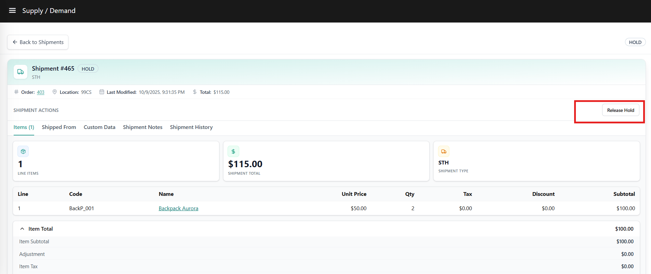Viewport: 651px width, 274px height.
Task: Click the HOLD status pill in the page header
Action: coord(635,42)
